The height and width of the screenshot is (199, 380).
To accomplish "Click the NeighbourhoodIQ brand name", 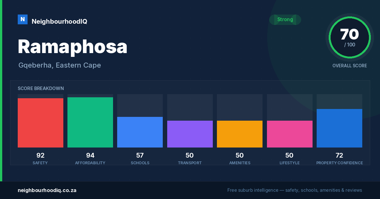I will click(59, 21).
